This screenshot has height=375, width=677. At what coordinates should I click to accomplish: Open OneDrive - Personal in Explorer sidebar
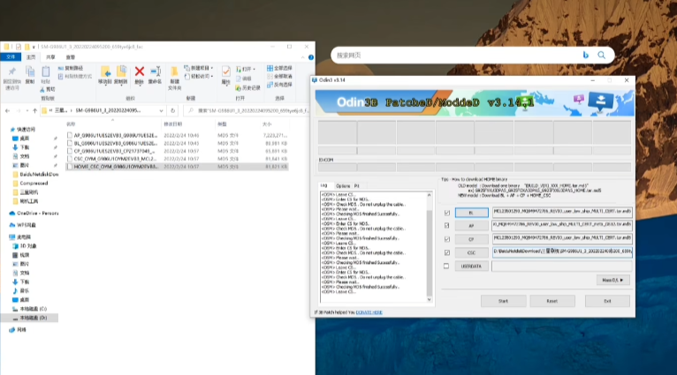point(34,214)
